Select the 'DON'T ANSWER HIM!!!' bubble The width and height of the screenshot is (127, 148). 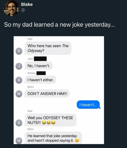tap(47, 94)
